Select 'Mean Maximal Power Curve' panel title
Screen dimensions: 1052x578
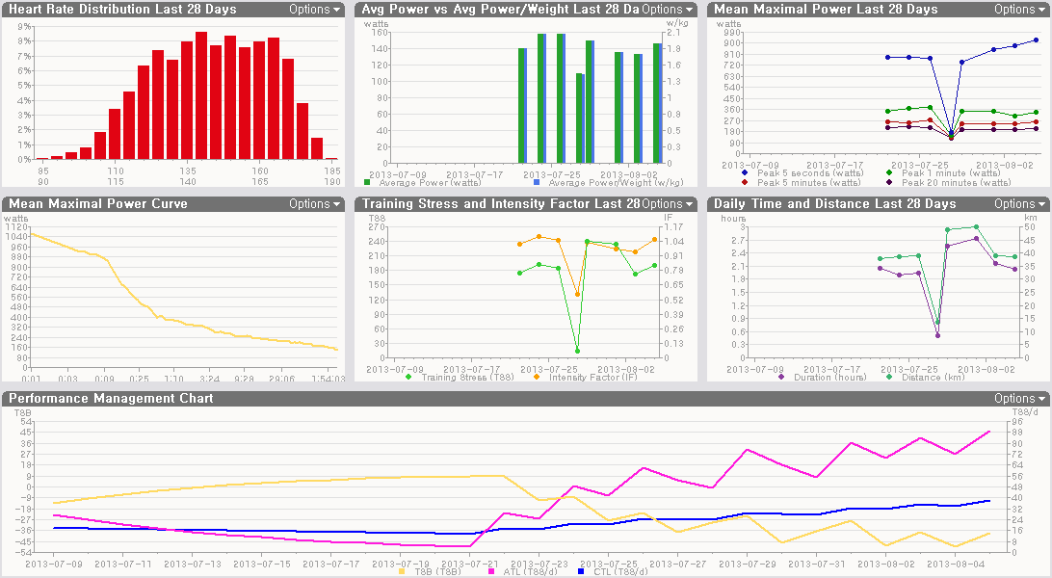click(x=98, y=204)
